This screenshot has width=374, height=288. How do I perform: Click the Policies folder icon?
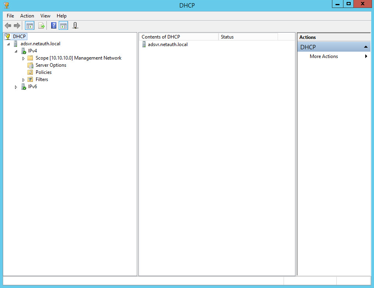pos(30,72)
